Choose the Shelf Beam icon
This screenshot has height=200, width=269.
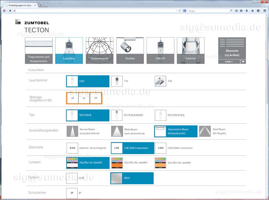click(x=205, y=131)
